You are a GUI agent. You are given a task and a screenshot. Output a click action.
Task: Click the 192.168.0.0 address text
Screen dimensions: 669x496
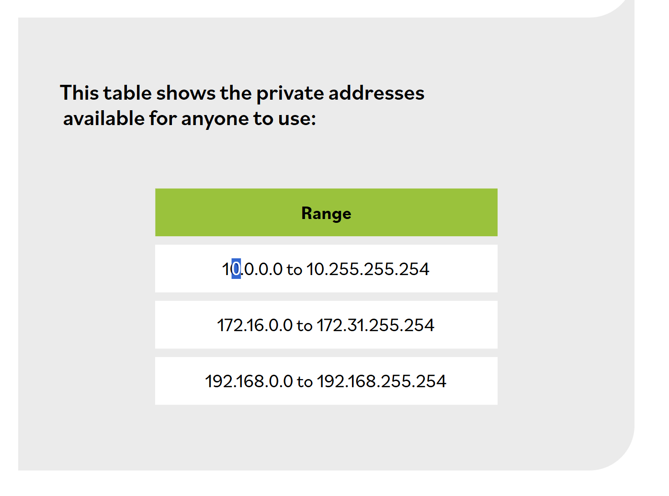249,381
